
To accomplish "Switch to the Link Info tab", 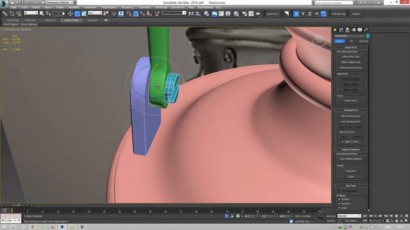I will (x=363, y=41).
